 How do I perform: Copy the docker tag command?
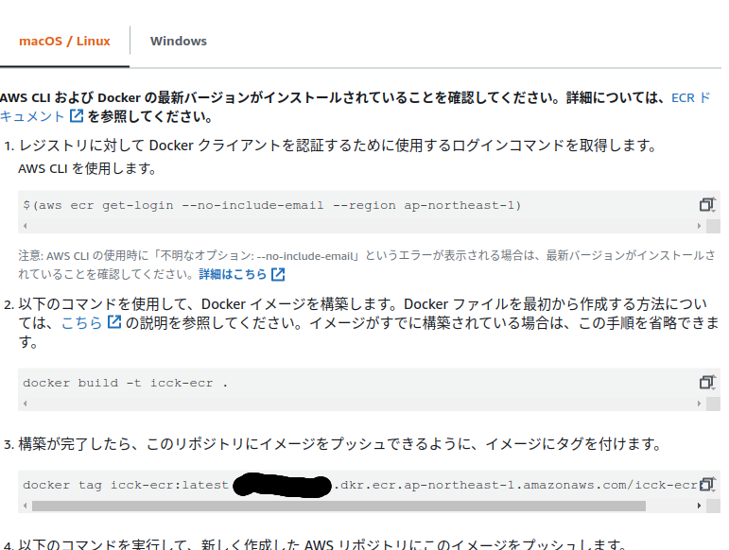click(706, 484)
